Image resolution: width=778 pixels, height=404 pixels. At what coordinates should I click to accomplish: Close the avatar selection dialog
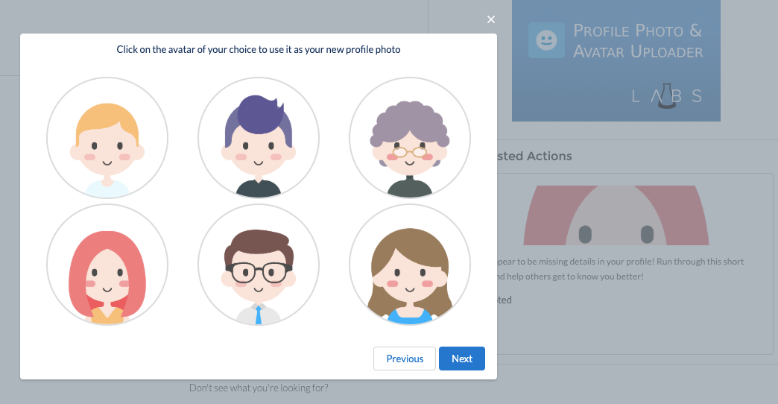click(491, 19)
